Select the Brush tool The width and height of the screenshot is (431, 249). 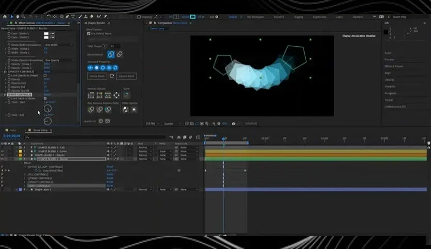80,17
